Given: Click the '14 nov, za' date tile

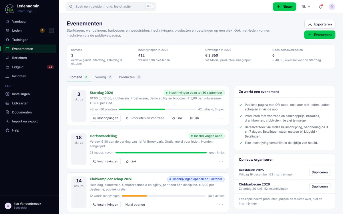Looking at the screenshot, I should [79, 192].
